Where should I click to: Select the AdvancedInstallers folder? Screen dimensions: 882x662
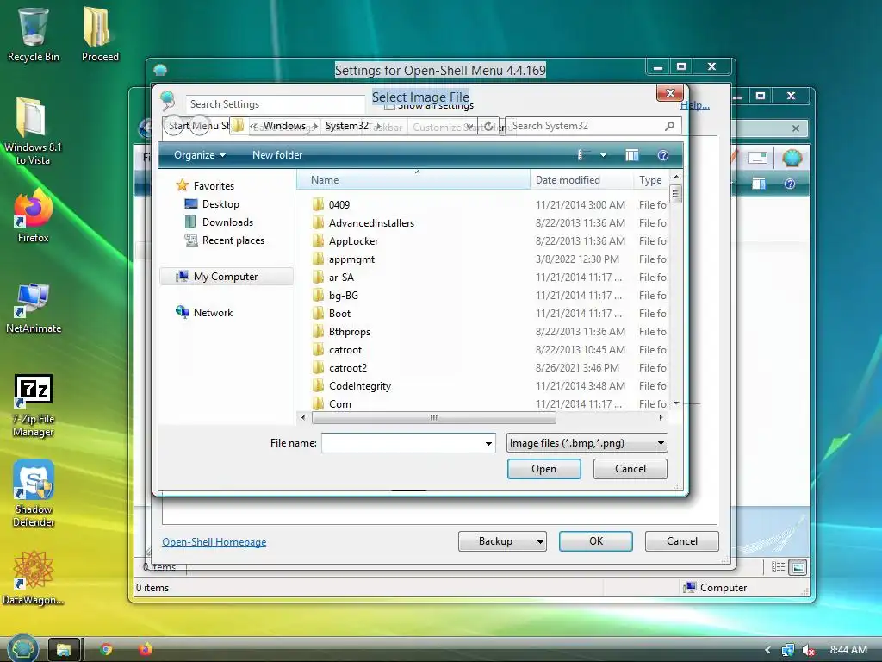tap(371, 223)
